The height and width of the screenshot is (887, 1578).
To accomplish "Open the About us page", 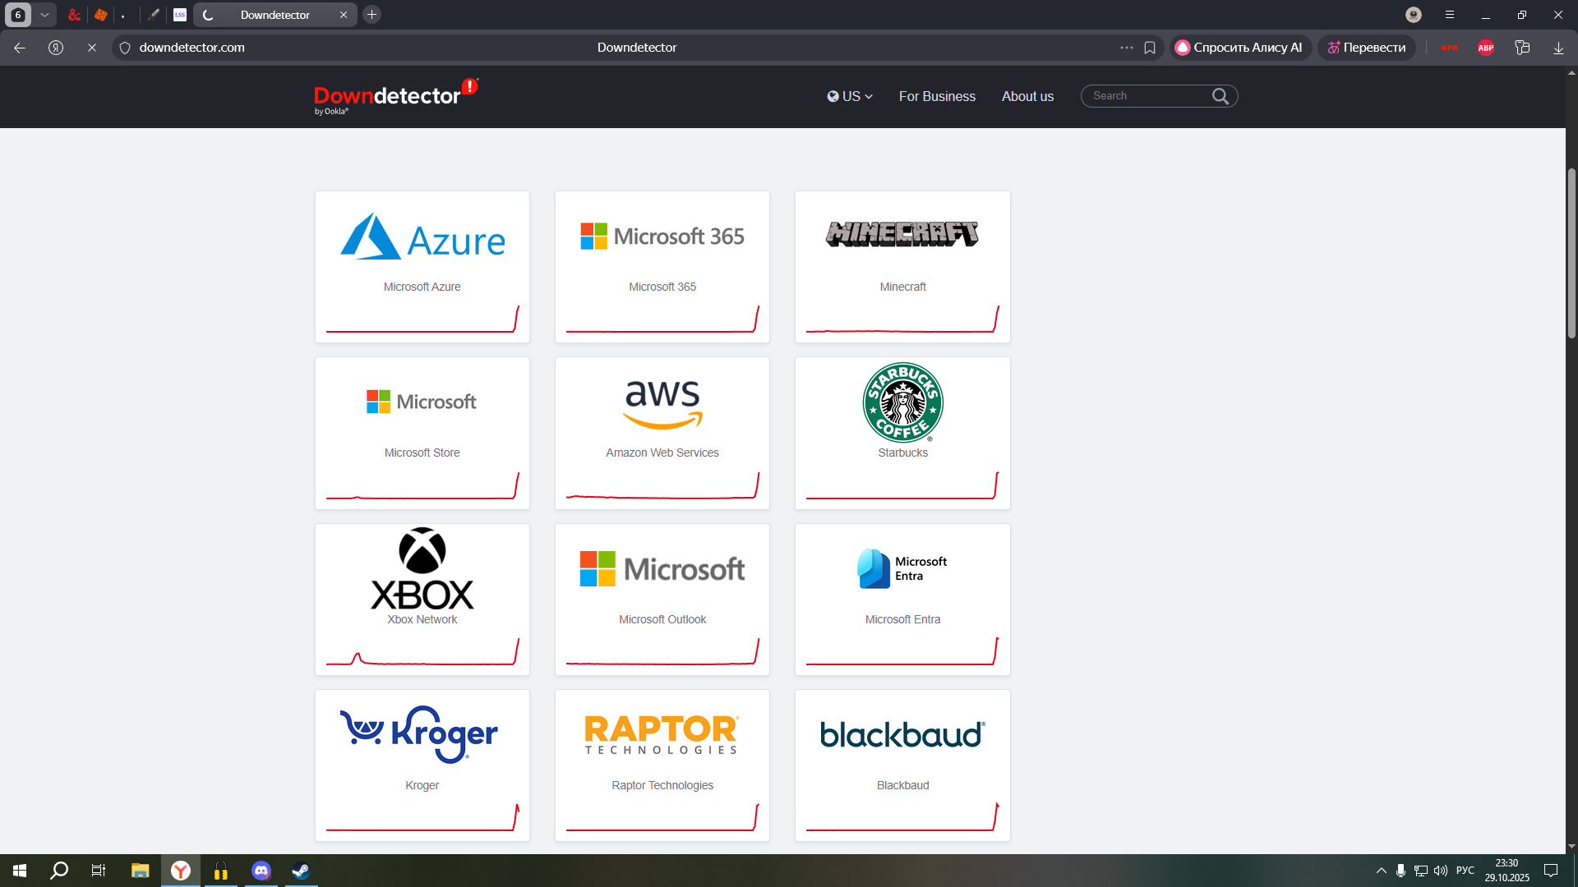I will point(1027,96).
